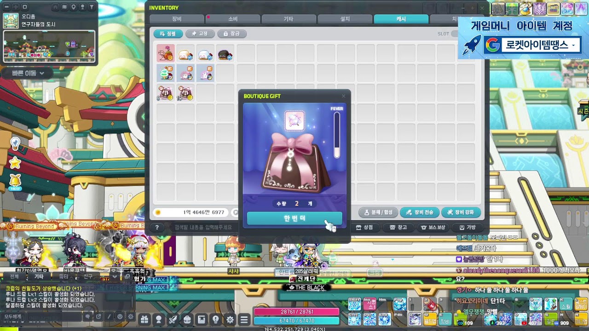Click the lightbulb icon on left edge

(x=15, y=144)
